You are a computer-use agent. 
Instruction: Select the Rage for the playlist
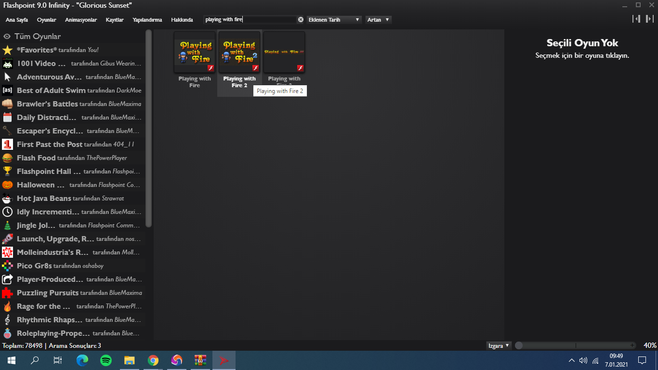[x=72, y=306]
